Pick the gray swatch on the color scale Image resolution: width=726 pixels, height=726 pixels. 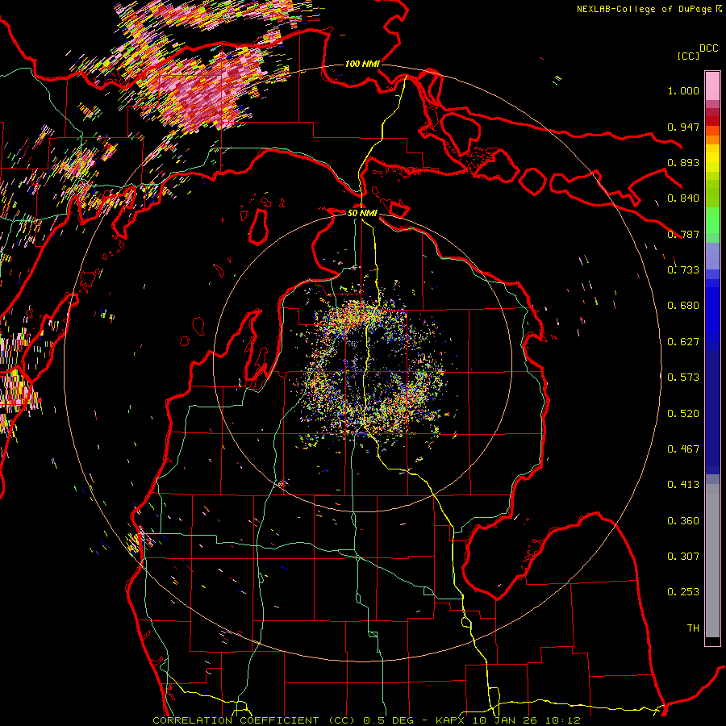coord(712,565)
